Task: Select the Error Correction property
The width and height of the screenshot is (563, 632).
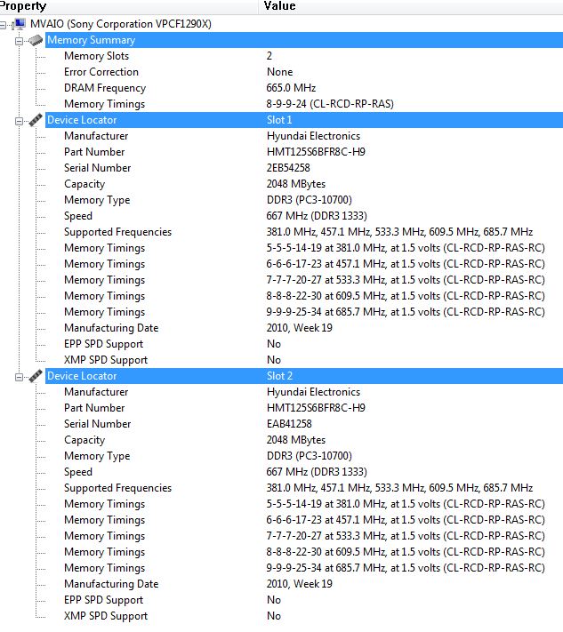Action: [101, 72]
